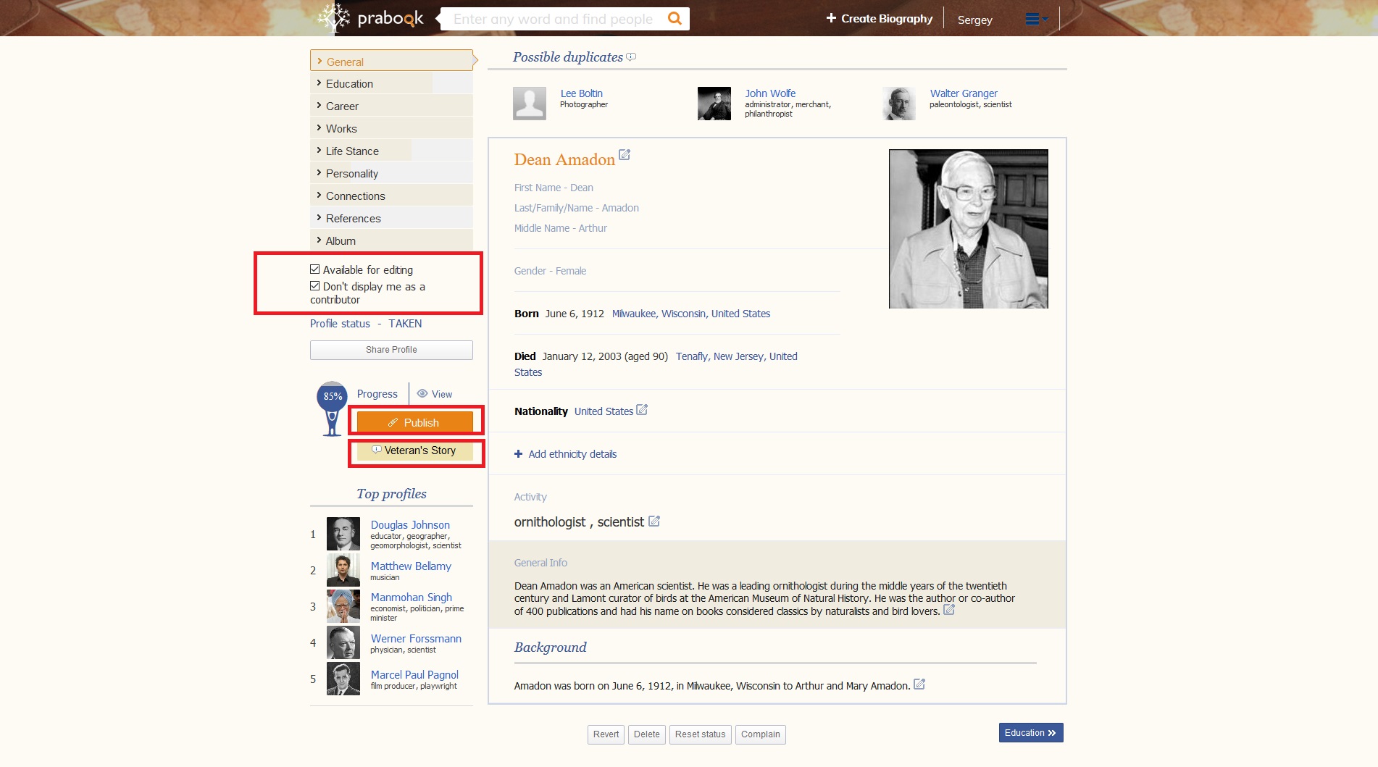Viewport: 1378px width, 767px height.
Task: Open the Sergey user account link
Action: [x=974, y=20]
